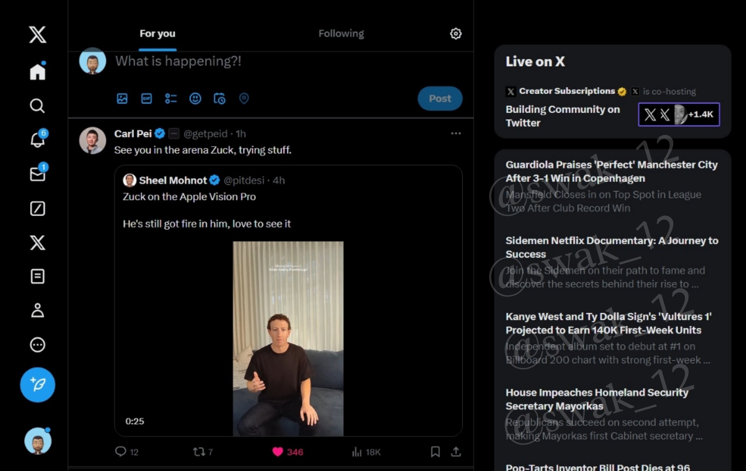Viewport: 746px width, 471px height.
Task: Switch to Following tab
Action: point(342,34)
